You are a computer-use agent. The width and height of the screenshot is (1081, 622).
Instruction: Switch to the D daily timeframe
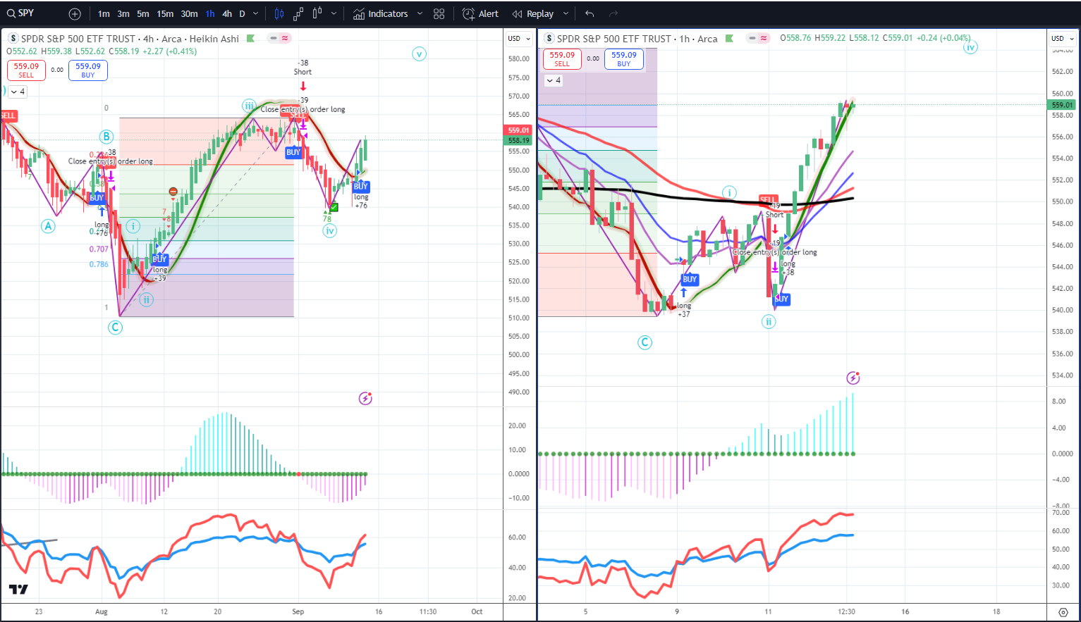pyautogui.click(x=242, y=13)
